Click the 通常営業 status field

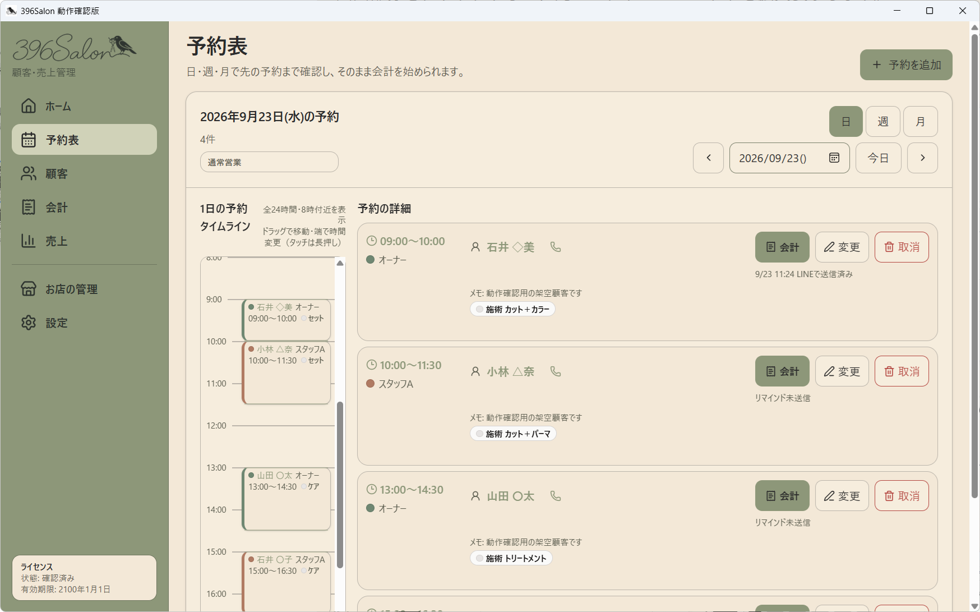coord(269,162)
